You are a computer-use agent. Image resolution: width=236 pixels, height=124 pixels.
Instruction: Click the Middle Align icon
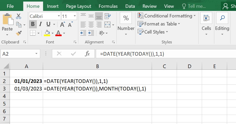pyautogui.click(x=91, y=16)
